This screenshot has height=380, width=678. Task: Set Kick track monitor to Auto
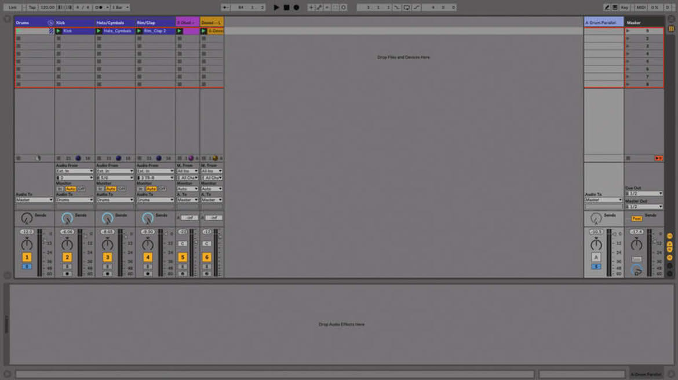tap(71, 189)
